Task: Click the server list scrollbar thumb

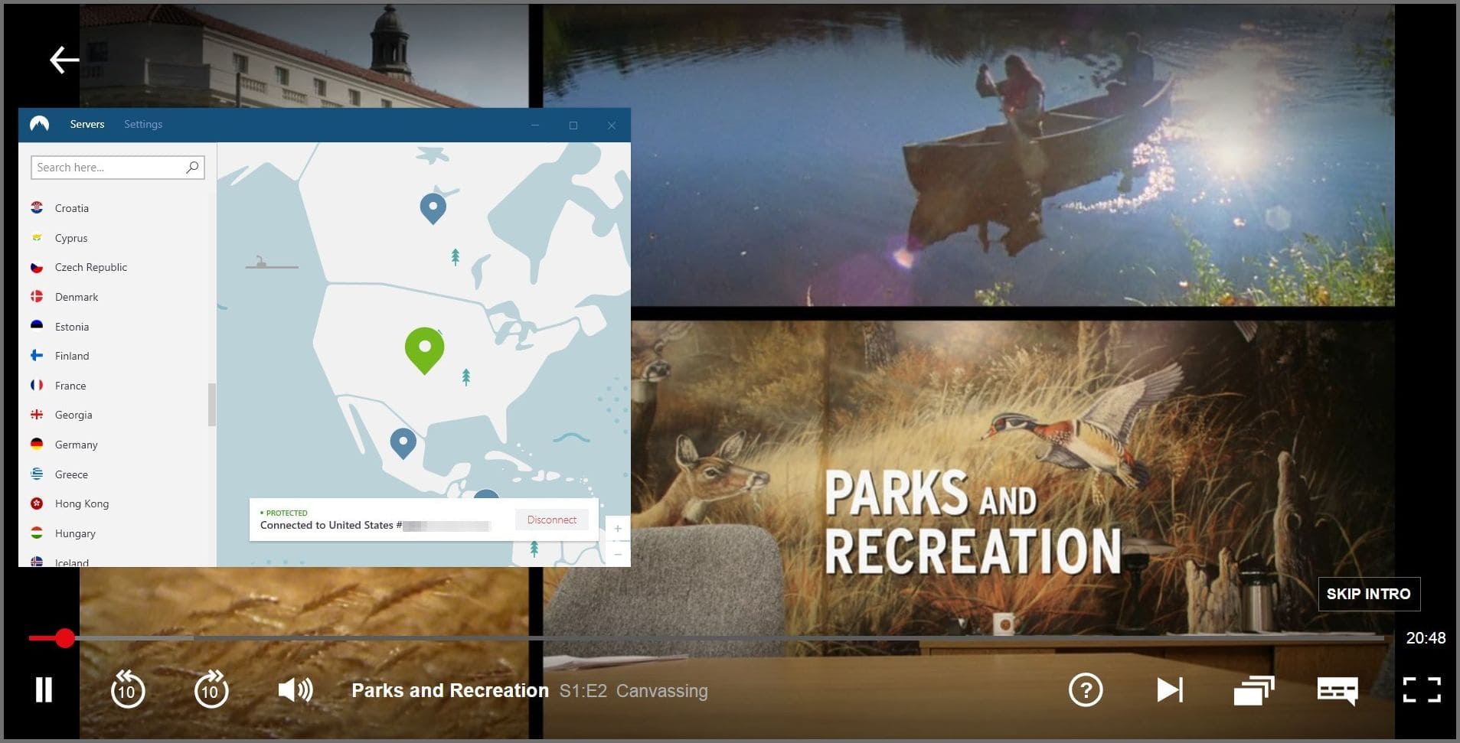Action: [212, 404]
